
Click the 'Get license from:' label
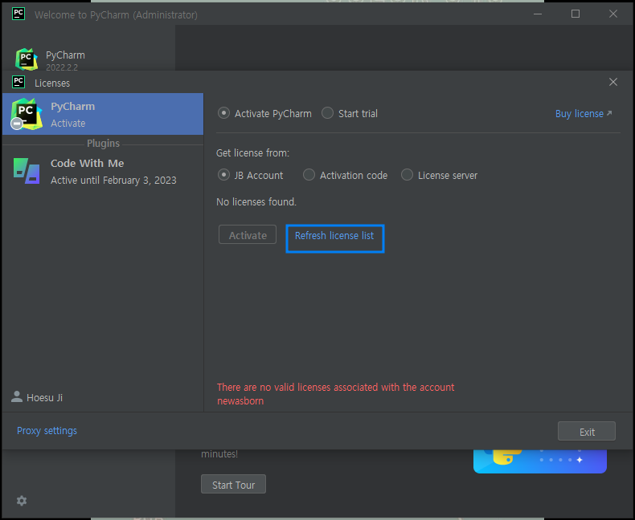click(x=252, y=152)
